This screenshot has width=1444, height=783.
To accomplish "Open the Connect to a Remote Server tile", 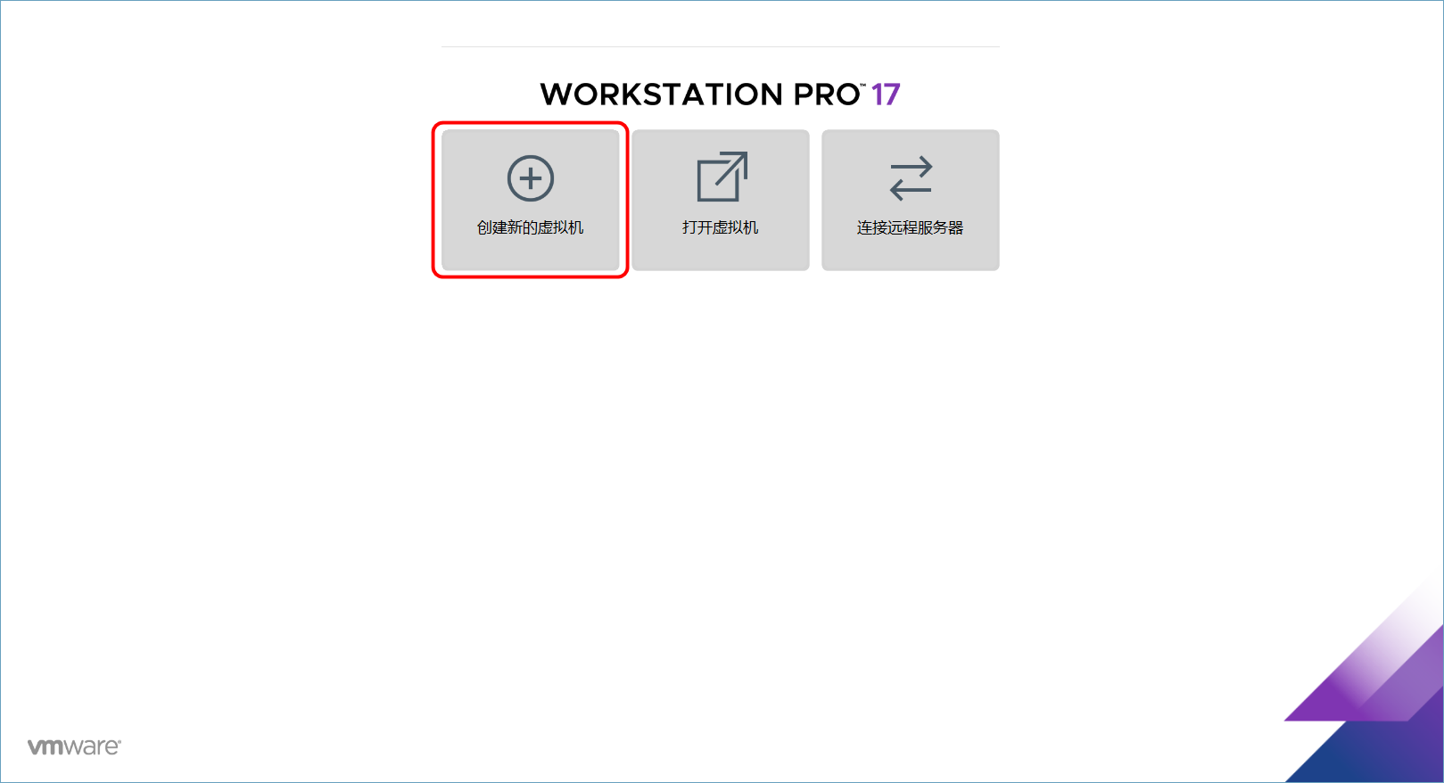I will pyautogui.click(x=910, y=200).
